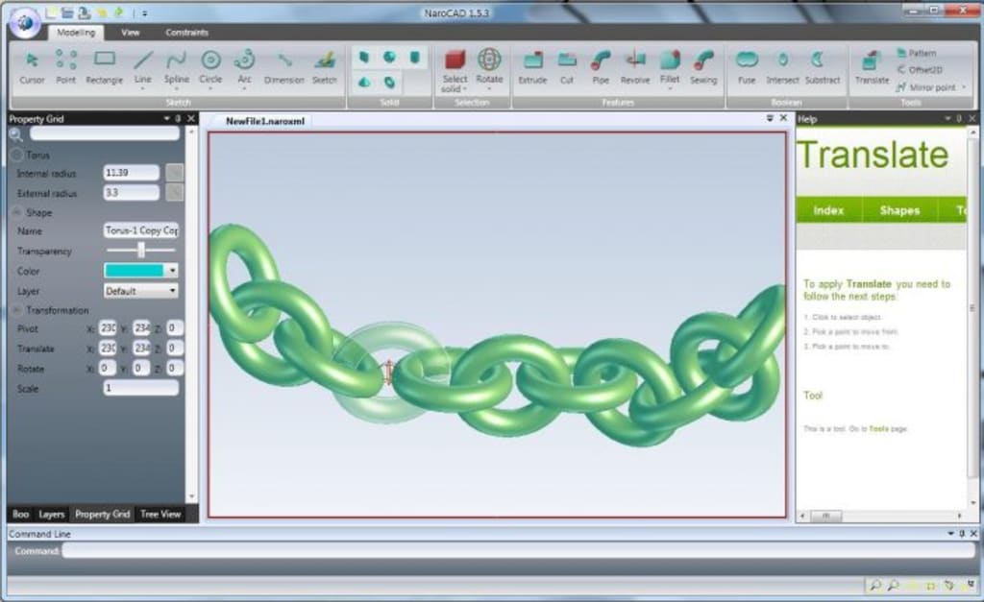Image resolution: width=984 pixels, height=602 pixels.
Task: Open the Tools page link in Help
Action: pos(878,429)
